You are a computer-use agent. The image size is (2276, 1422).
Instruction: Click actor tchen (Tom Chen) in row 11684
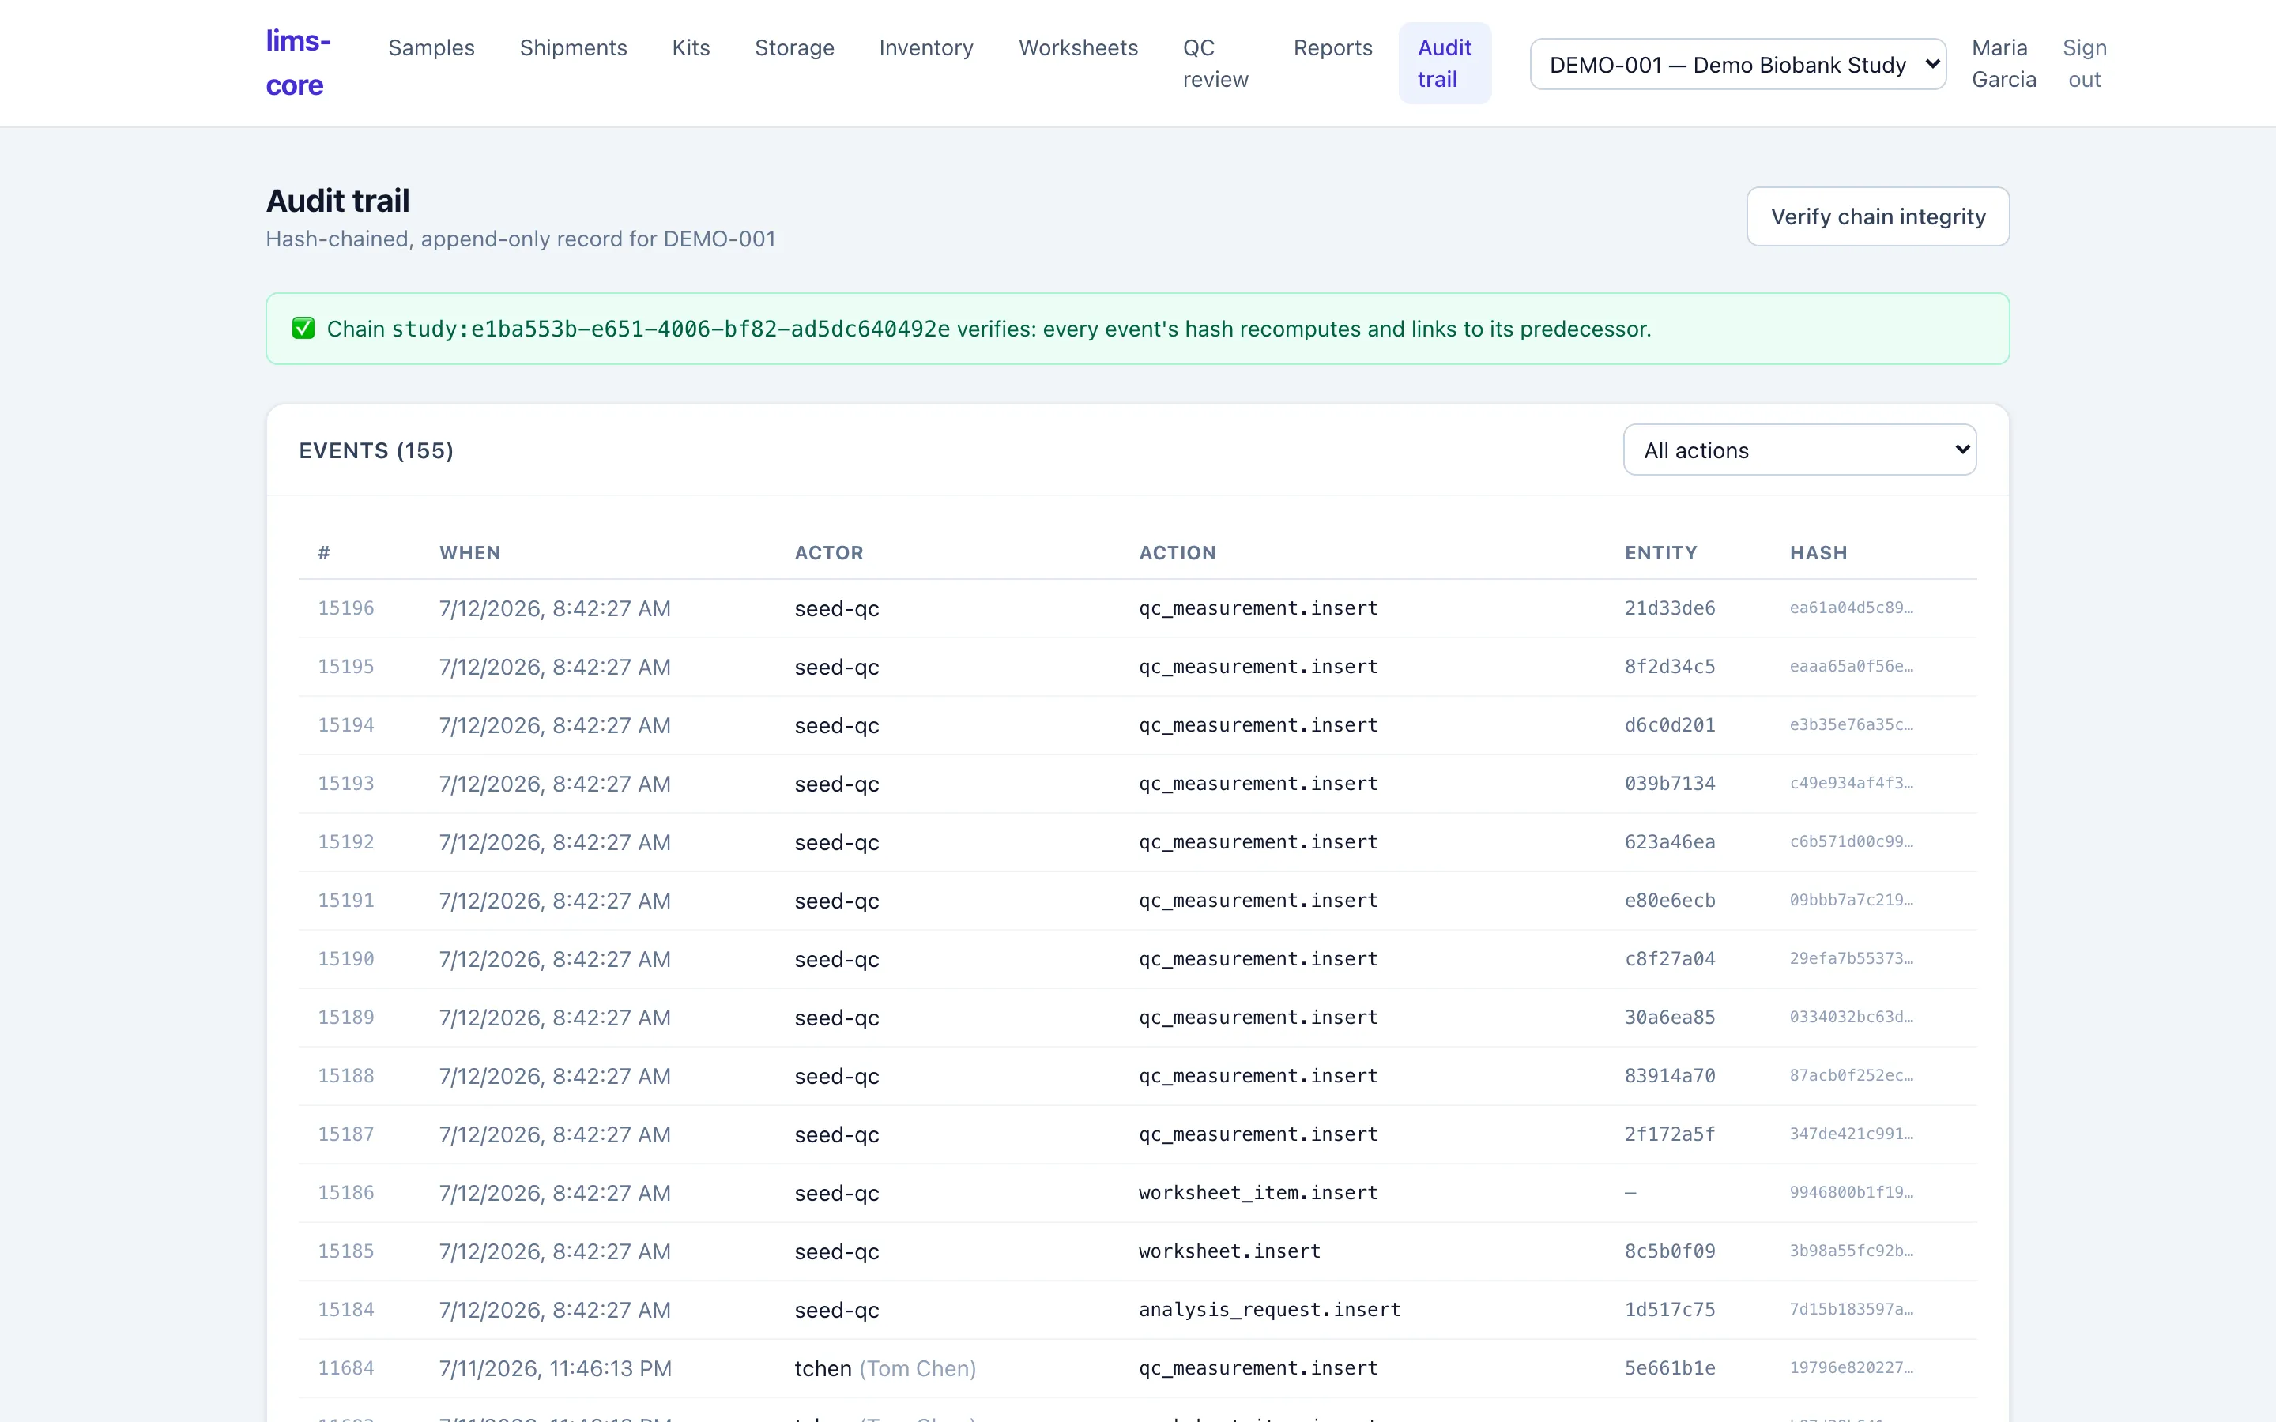click(885, 1368)
